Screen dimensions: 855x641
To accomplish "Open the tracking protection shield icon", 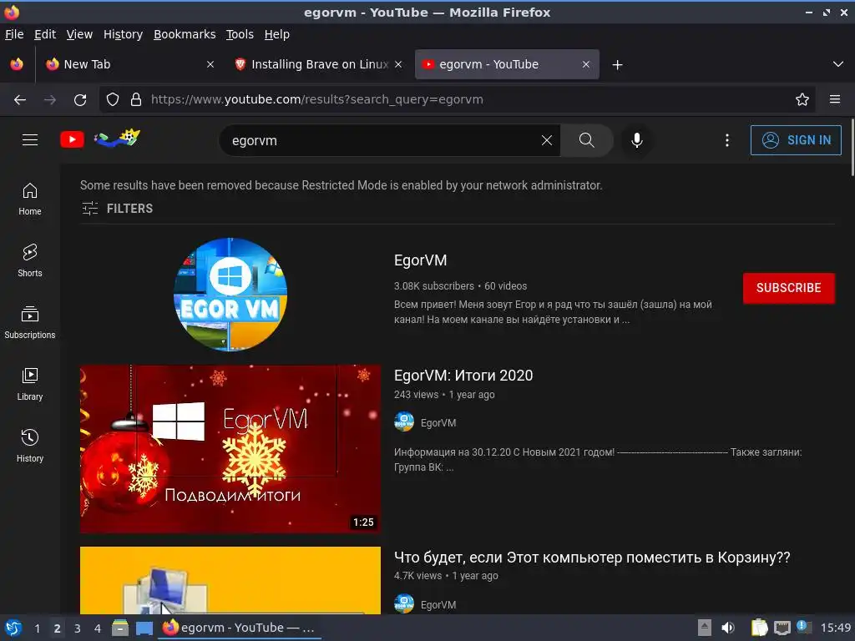I will (113, 100).
